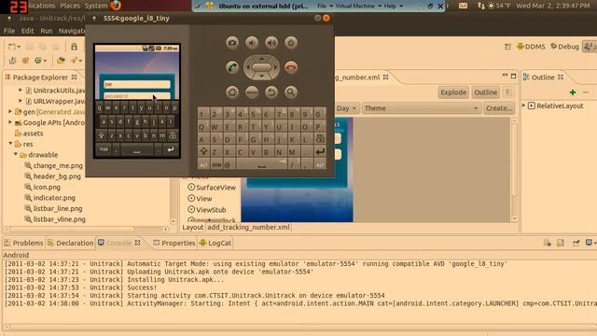Image resolution: width=597 pixels, height=336 pixels.
Task: Switch to the Debug perspective
Action: pos(564,47)
